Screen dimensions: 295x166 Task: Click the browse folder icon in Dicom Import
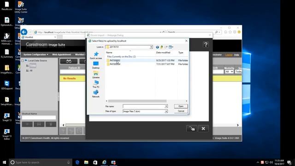click(x=192, y=129)
